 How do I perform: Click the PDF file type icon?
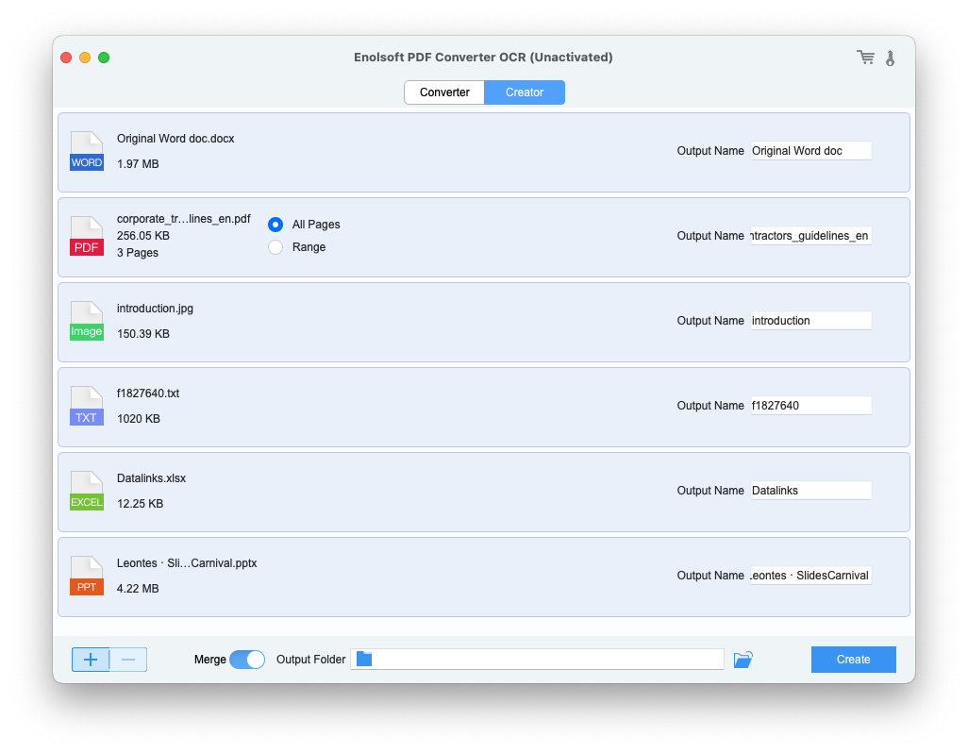click(x=87, y=236)
